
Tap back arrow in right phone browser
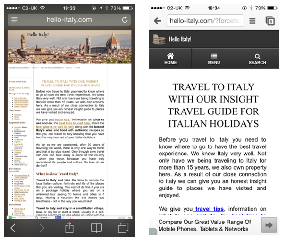pos(158,21)
